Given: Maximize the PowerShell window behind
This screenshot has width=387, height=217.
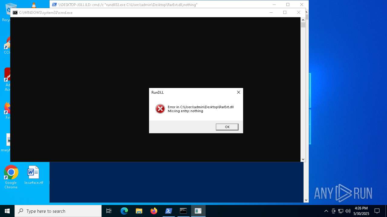Looking at the screenshot, I should pyautogui.click(x=288, y=5).
